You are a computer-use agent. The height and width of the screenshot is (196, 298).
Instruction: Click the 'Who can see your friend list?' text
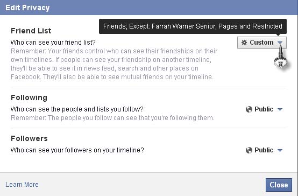[53, 42]
